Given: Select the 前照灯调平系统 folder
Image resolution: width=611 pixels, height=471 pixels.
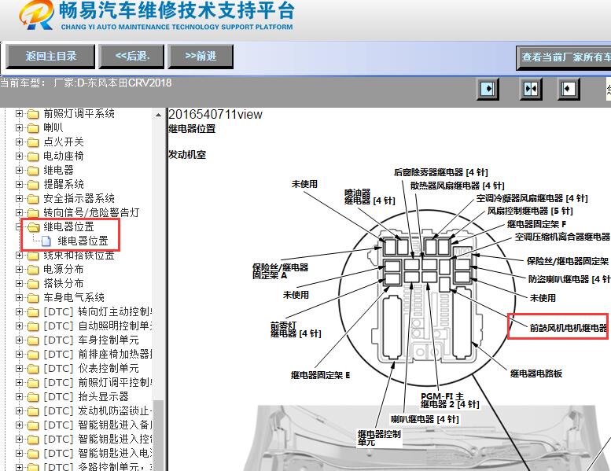Looking at the screenshot, I should pyautogui.click(x=79, y=114).
